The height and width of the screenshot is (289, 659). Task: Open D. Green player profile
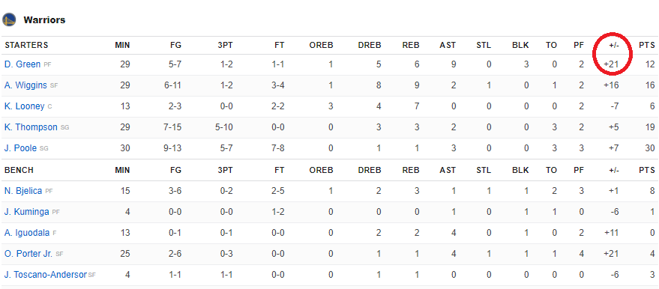pos(22,64)
